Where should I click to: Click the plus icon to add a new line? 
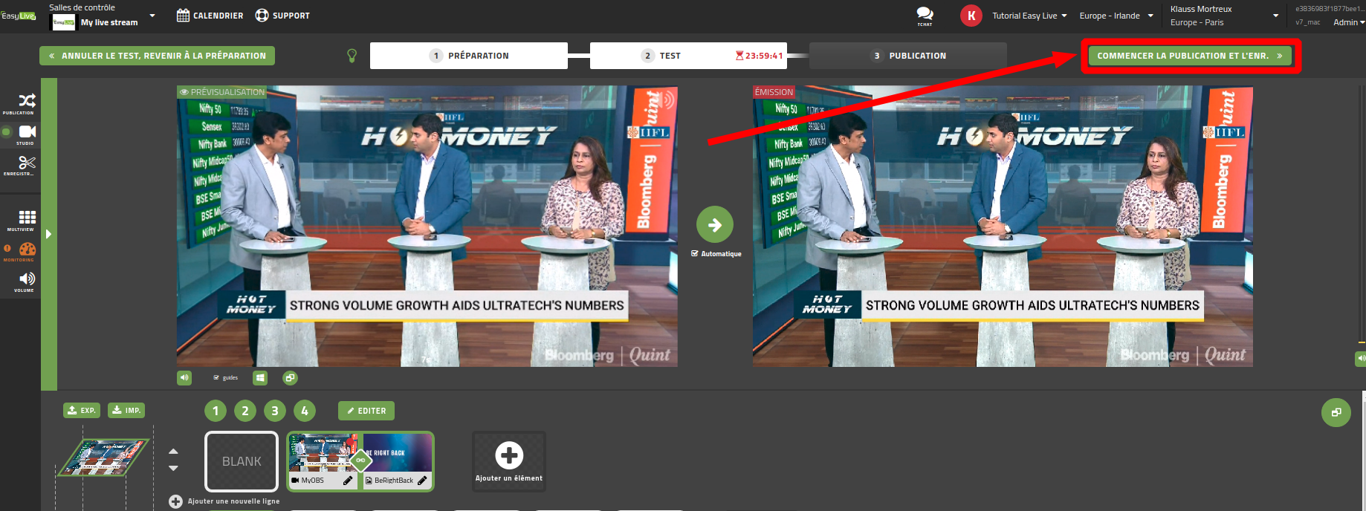[175, 501]
